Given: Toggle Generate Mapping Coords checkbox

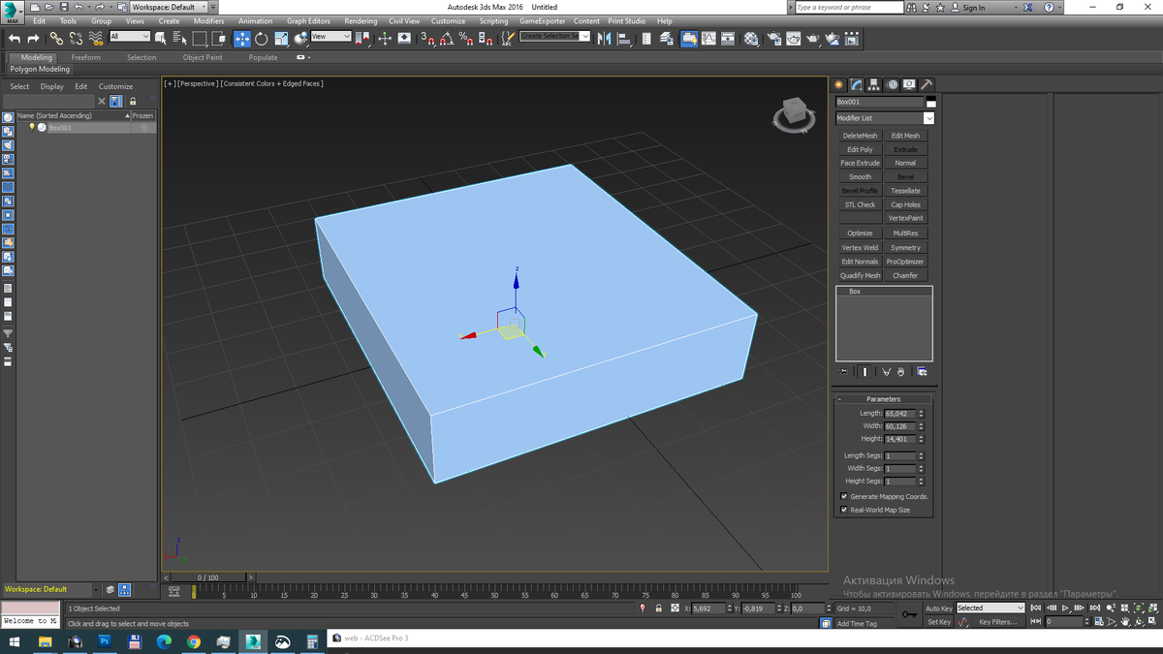Looking at the screenshot, I should pyautogui.click(x=843, y=496).
